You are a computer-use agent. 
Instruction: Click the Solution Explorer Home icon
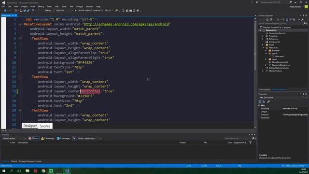tap(267, 19)
